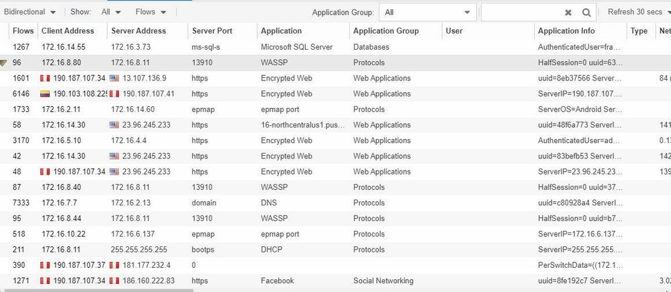Sort by the Flows column header
Screen dimensions: 671x292
23,31
